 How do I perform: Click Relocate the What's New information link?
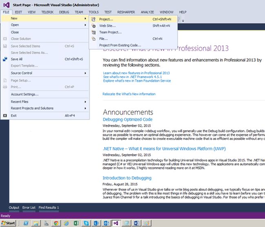tap(129, 94)
